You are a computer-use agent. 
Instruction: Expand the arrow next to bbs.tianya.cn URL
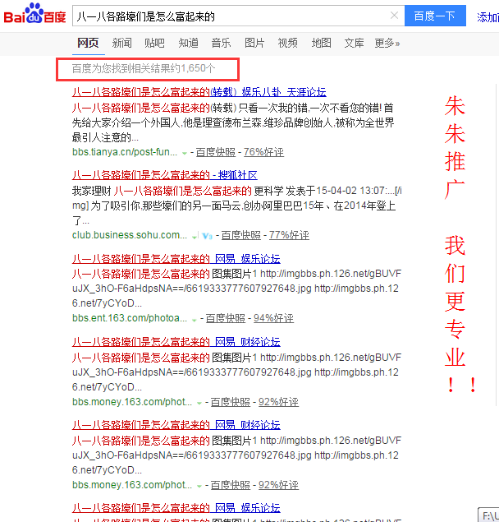(x=184, y=153)
